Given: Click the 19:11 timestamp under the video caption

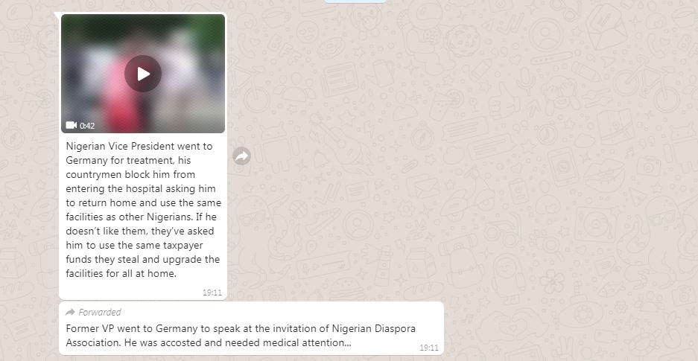Looking at the screenshot, I should coord(212,293).
